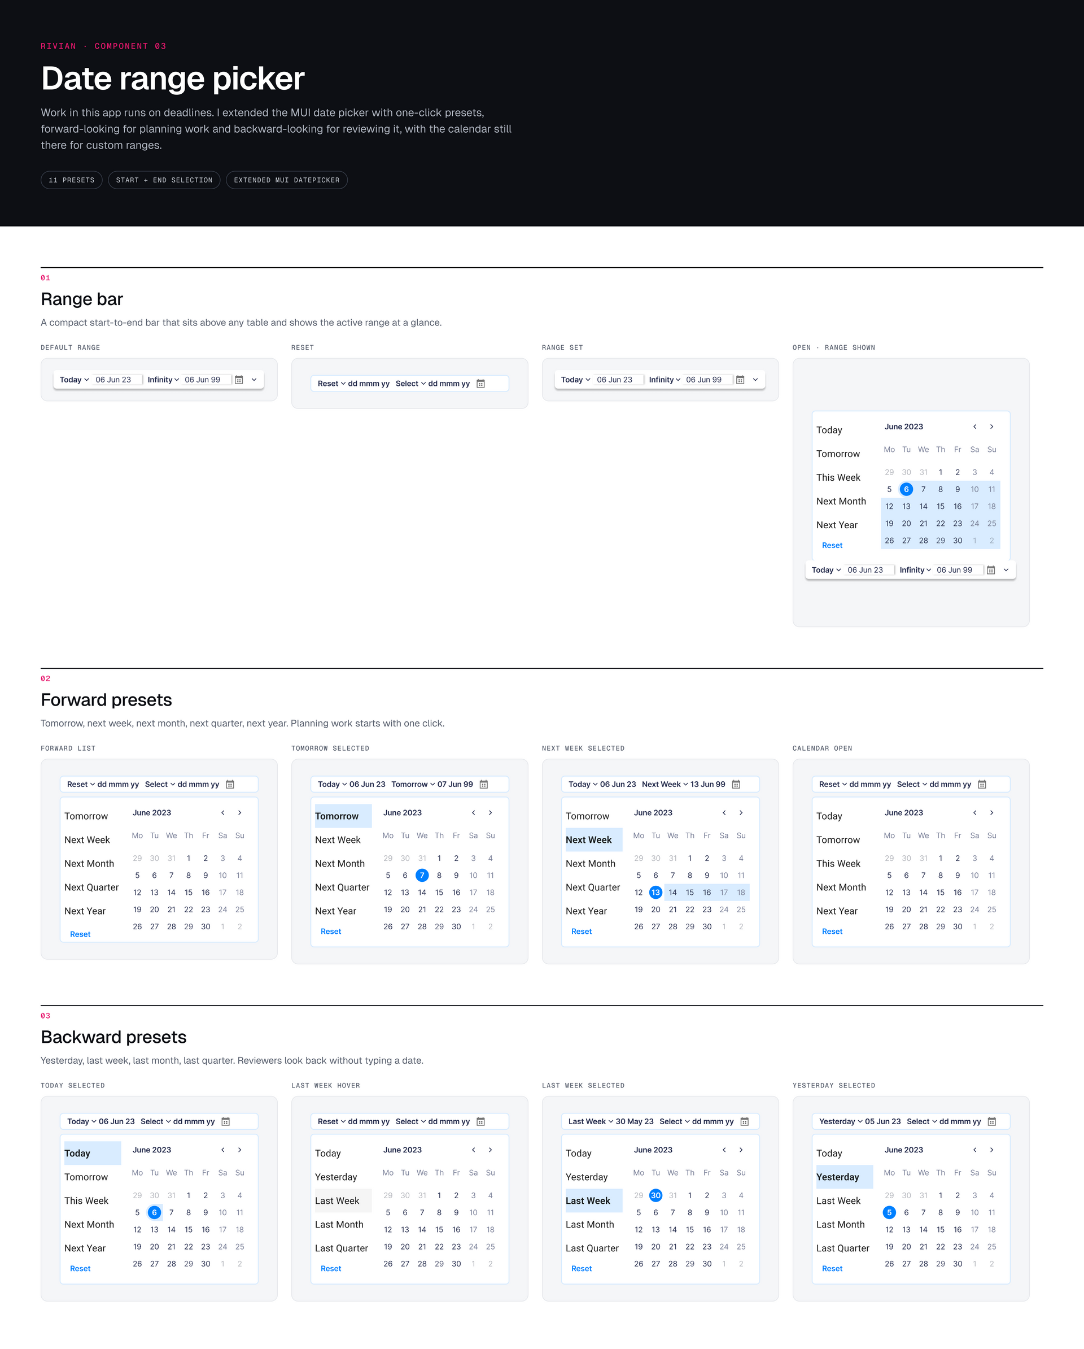
Task: Pick Last Quarter preset in Yesterday Selected panel
Action: (842, 1248)
